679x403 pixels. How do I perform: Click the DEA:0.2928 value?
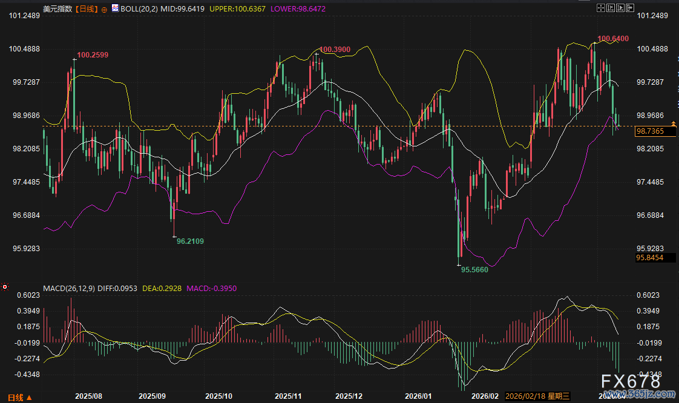point(162,288)
